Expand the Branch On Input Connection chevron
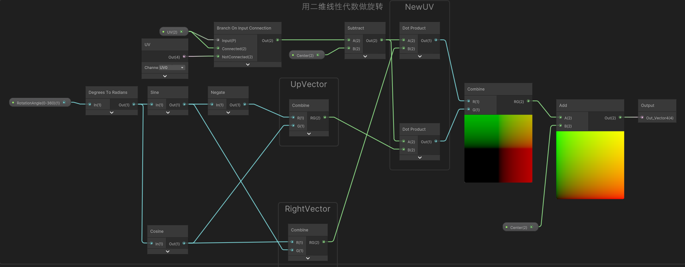 [x=248, y=65]
